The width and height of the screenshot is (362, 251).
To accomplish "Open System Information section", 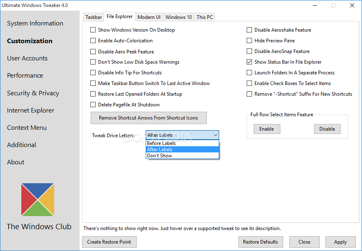I will tap(35, 23).
